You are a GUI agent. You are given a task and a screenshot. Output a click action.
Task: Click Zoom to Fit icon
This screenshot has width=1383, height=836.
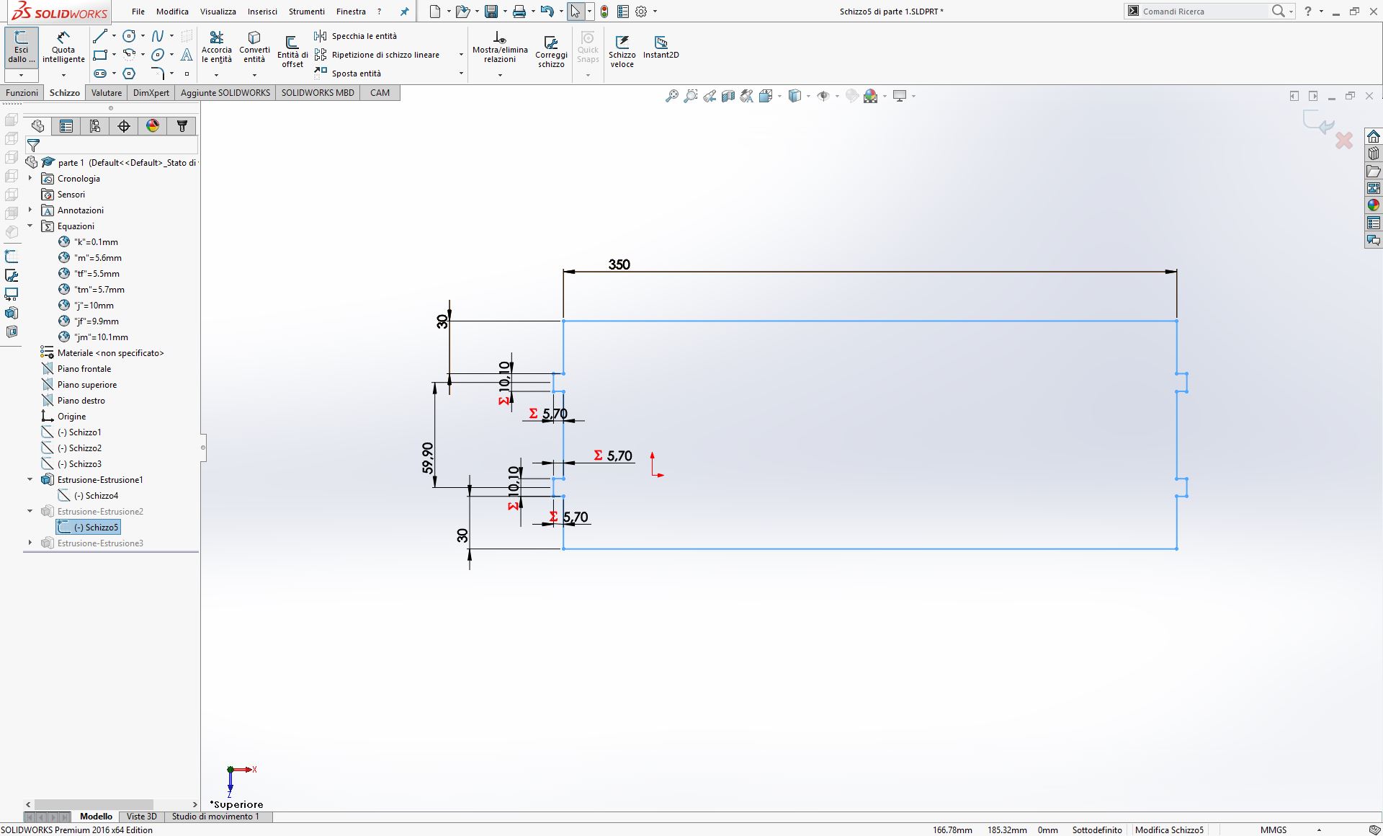tap(671, 96)
